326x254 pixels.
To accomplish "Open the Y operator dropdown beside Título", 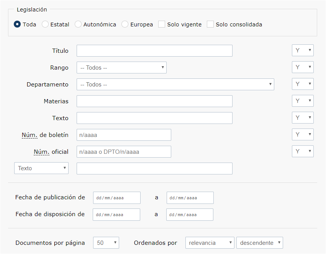I will (303, 50).
